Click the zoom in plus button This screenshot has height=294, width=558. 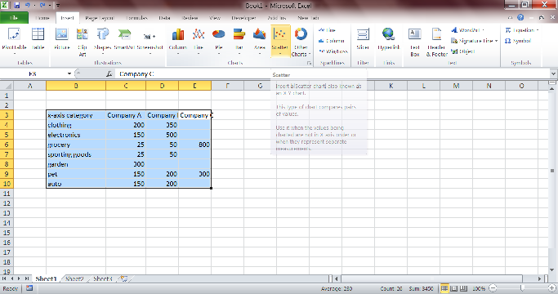[551, 288]
